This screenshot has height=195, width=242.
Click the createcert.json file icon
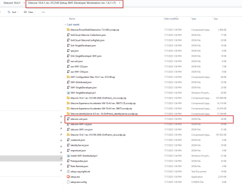pyautogui.click(x=68, y=140)
